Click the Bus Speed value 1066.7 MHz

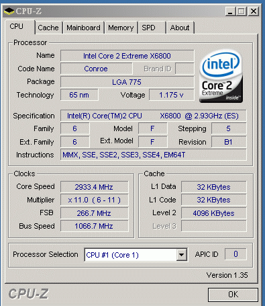tap(94, 226)
